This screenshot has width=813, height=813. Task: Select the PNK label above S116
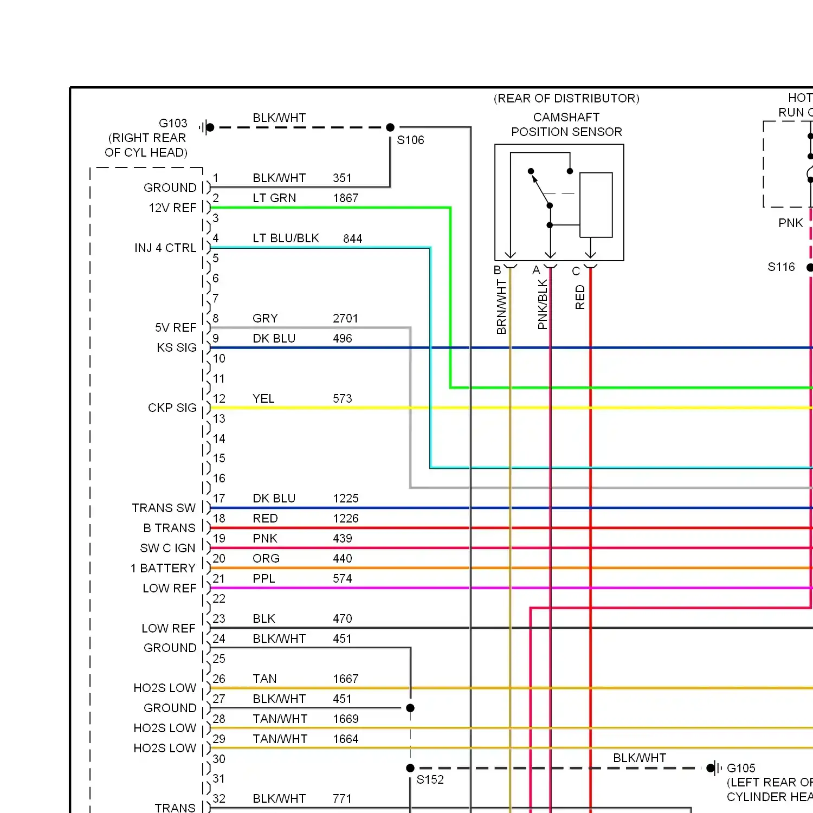[791, 223]
